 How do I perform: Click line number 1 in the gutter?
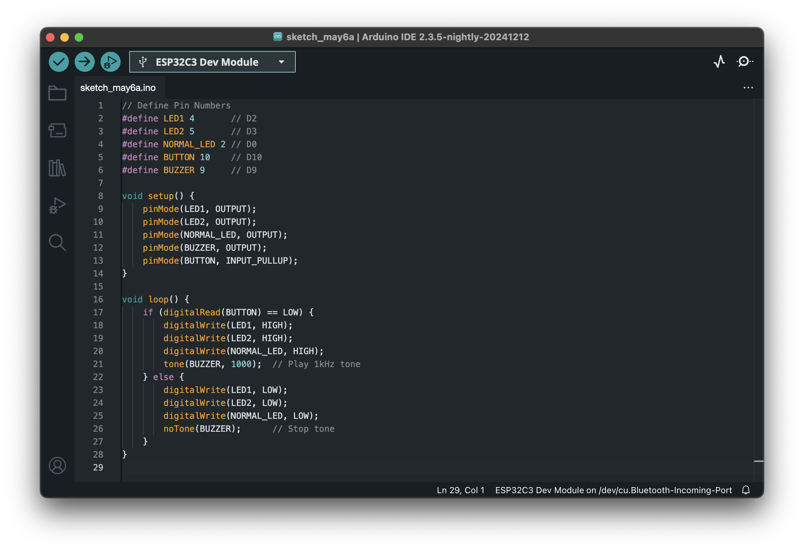click(100, 105)
